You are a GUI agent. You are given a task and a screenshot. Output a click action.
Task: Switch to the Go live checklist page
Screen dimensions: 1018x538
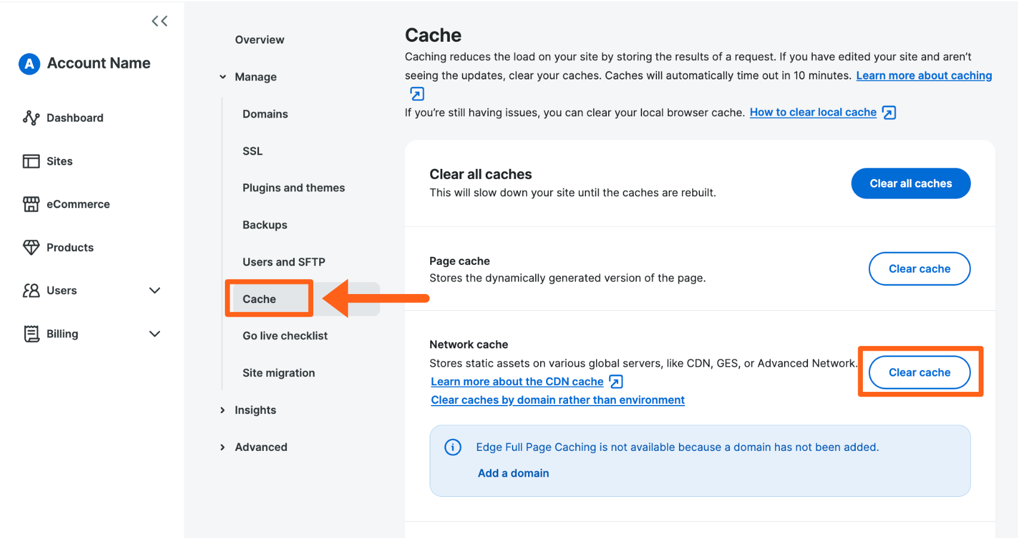285,335
